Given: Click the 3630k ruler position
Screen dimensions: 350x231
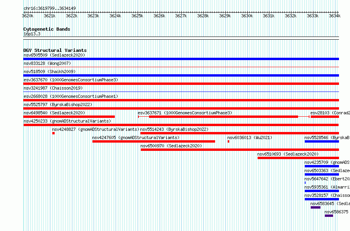Looking at the screenshot, I should pyautogui.click(x=247, y=16).
